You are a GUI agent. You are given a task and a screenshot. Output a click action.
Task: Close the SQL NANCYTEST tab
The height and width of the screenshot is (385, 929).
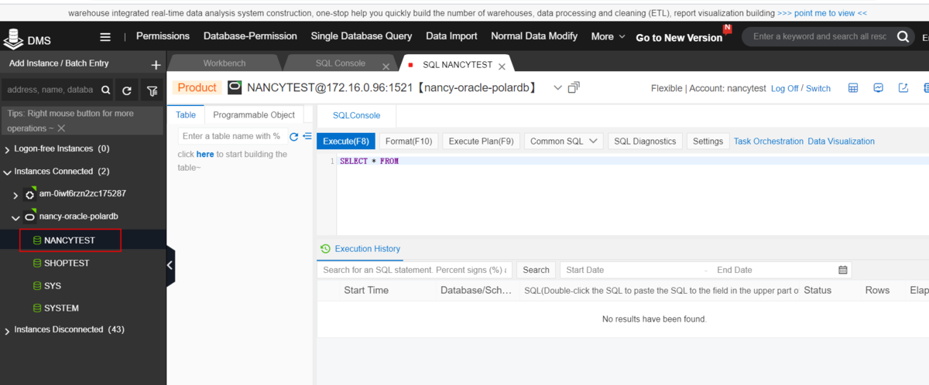coord(502,66)
